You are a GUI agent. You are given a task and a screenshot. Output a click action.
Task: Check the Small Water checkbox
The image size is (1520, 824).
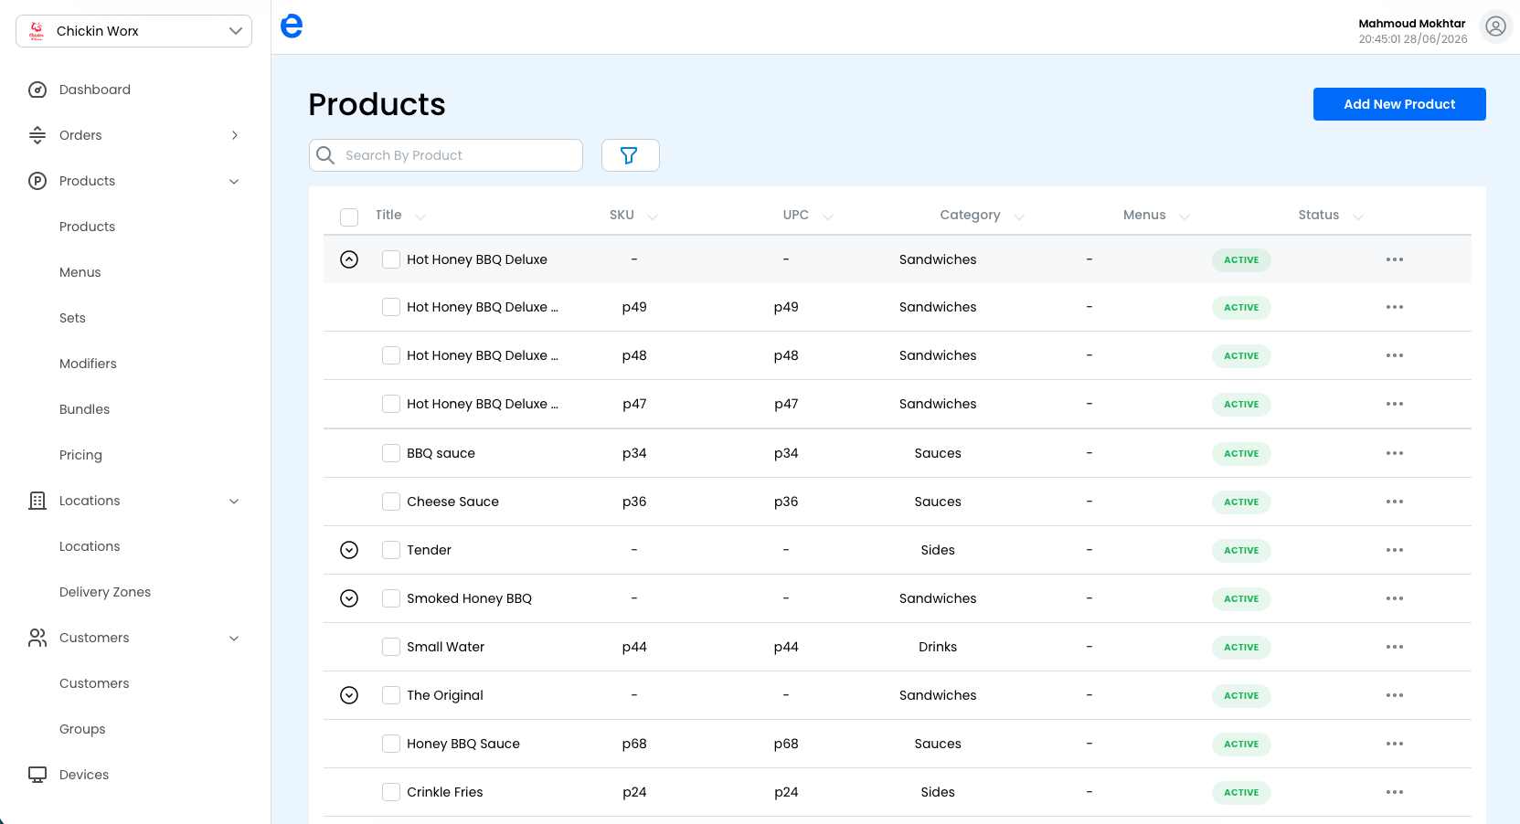(391, 647)
